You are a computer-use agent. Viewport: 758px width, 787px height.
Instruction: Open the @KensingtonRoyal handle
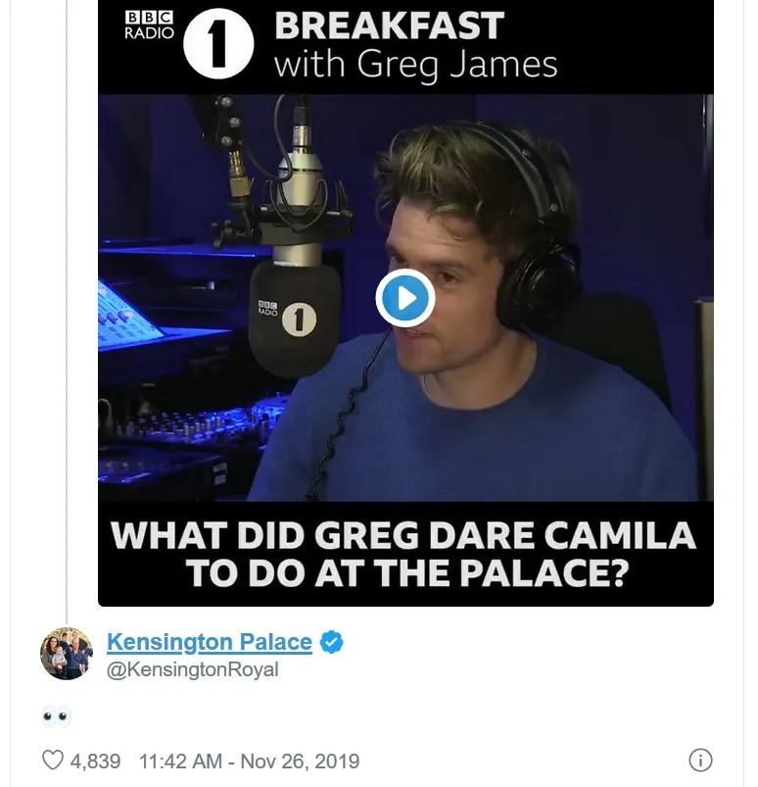[x=192, y=670]
